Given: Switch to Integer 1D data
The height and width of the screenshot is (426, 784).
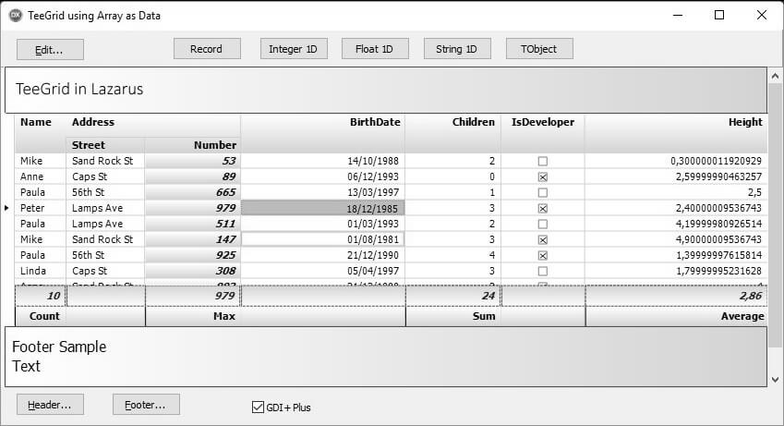Looking at the screenshot, I should [294, 49].
